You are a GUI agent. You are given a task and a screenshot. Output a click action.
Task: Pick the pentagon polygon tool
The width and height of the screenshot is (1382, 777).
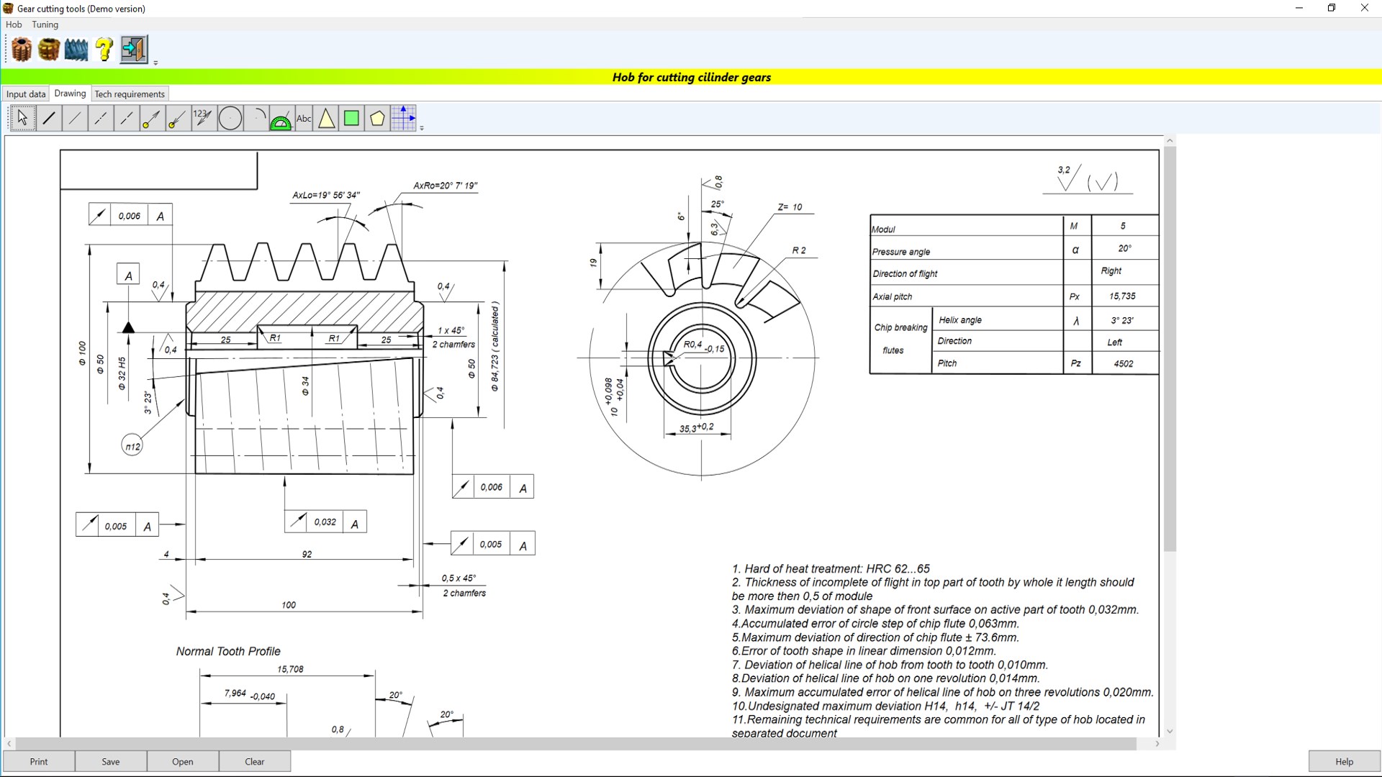pyautogui.click(x=377, y=118)
